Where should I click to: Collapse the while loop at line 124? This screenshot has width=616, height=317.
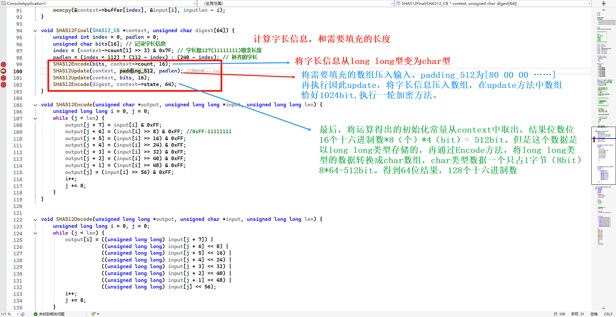click(x=35, y=233)
